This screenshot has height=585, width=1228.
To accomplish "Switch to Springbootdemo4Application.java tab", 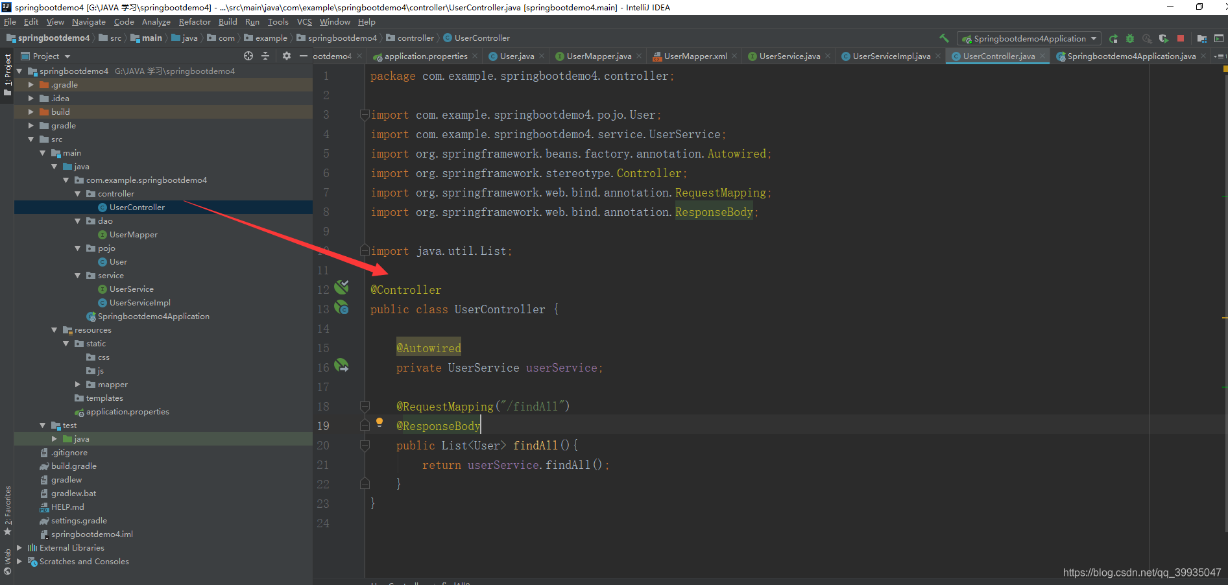I will coord(1131,56).
